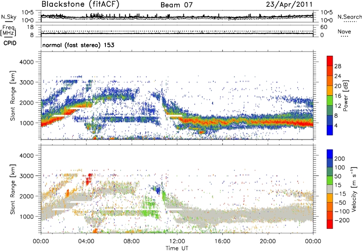Click the 'CPID' label
Viewport: 362px width, 251px height.
(x=10, y=43)
